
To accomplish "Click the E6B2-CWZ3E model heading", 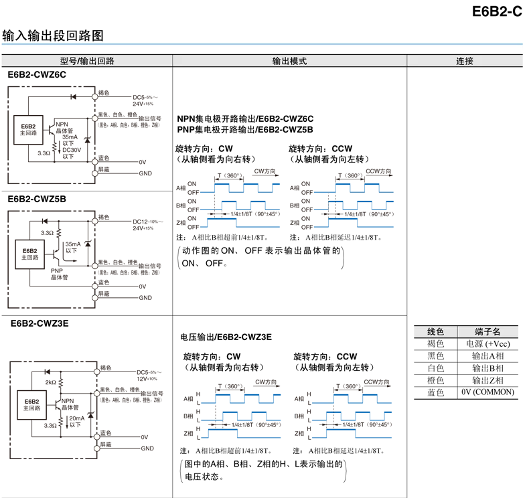I will click(x=40, y=324).
